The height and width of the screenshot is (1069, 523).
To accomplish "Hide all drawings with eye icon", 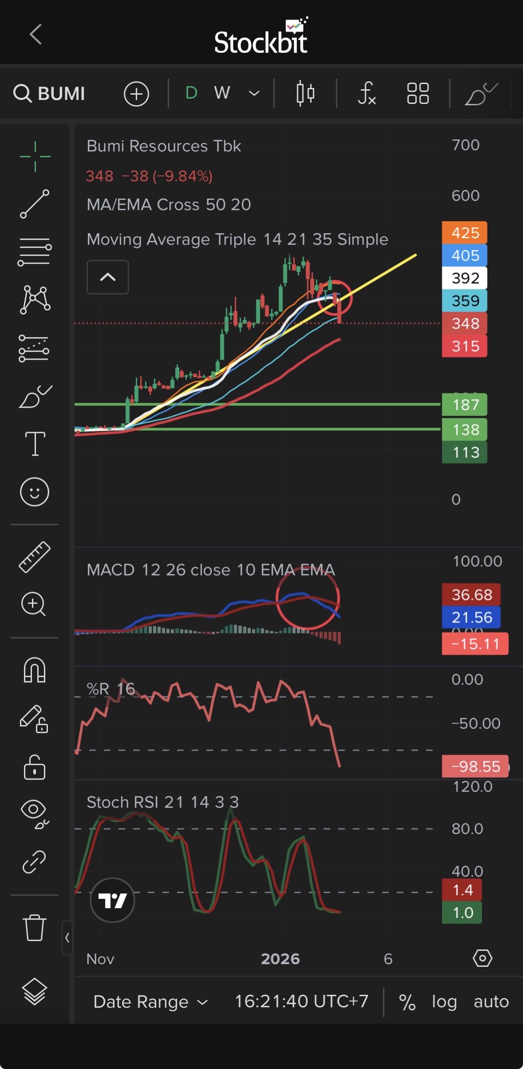I will 35,815.
